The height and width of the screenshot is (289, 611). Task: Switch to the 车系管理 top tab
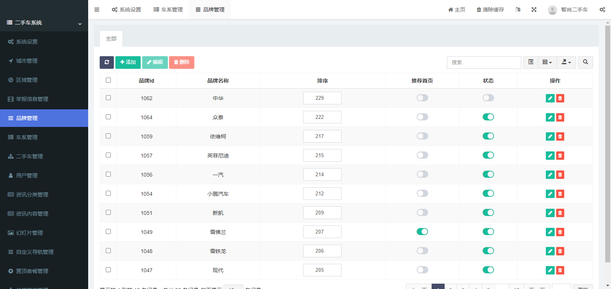pos(168,10)
